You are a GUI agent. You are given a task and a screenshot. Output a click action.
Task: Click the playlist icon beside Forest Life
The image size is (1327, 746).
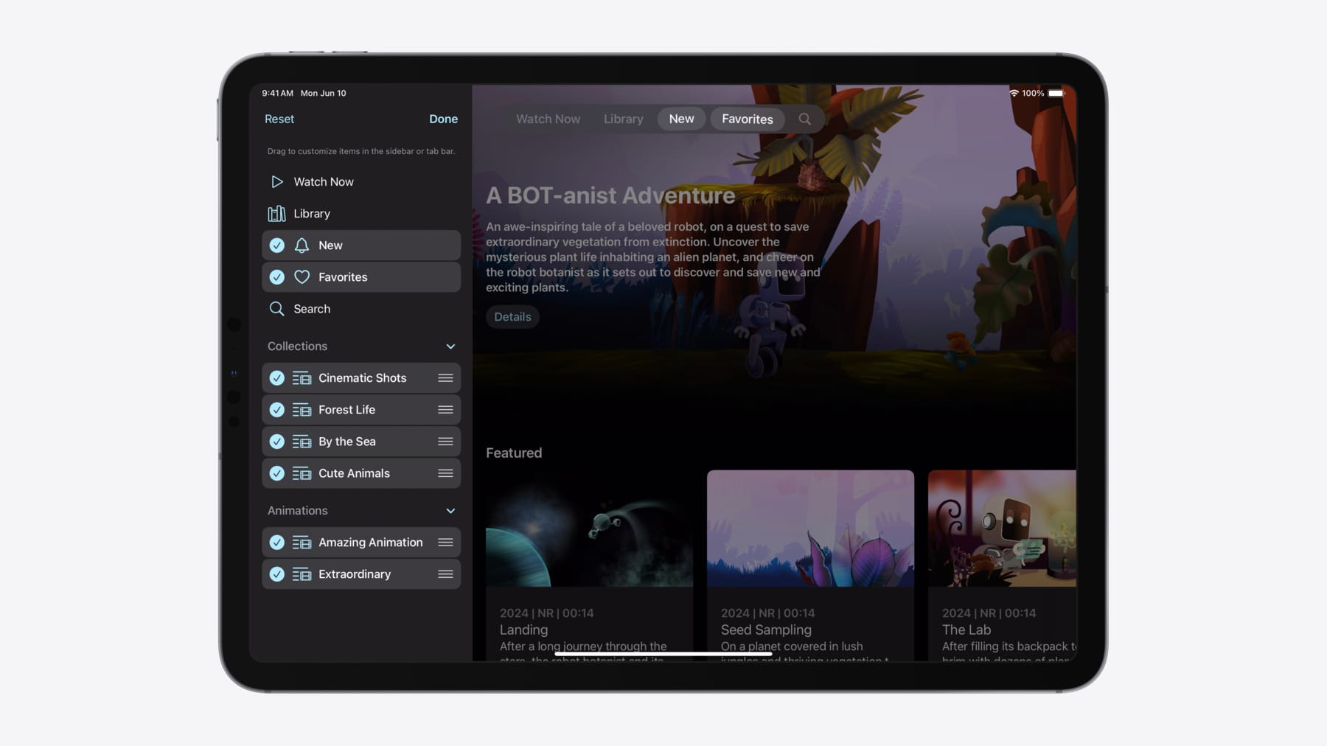[x=302, y=410]
